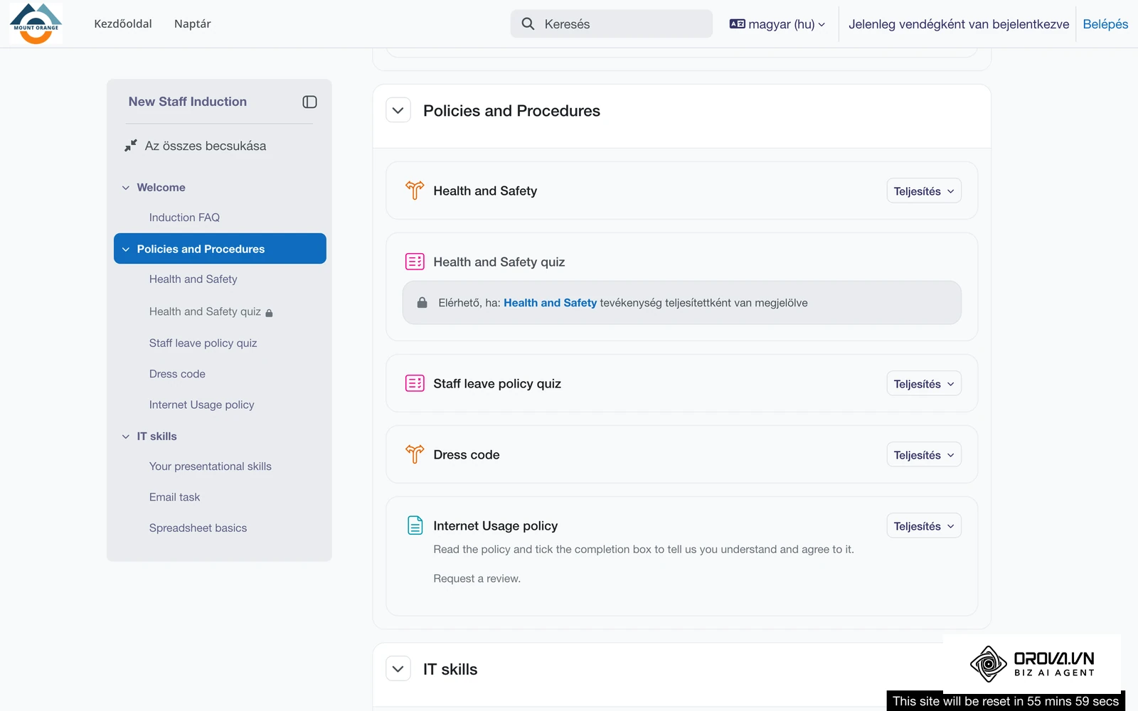Click the Health and Safety activity icon
This screenshot has width=1138, height=711.
pyautogui.click(x=415, y=191)
